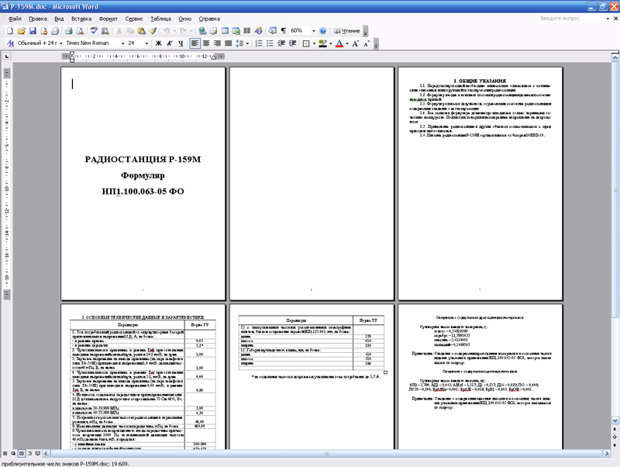
Task: Expand the font size 24 dropdown
Action: pos(148,44)
